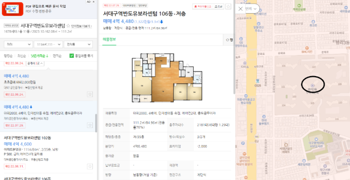Open the PDF editor ad thumbnail

(x=13, y=9)
